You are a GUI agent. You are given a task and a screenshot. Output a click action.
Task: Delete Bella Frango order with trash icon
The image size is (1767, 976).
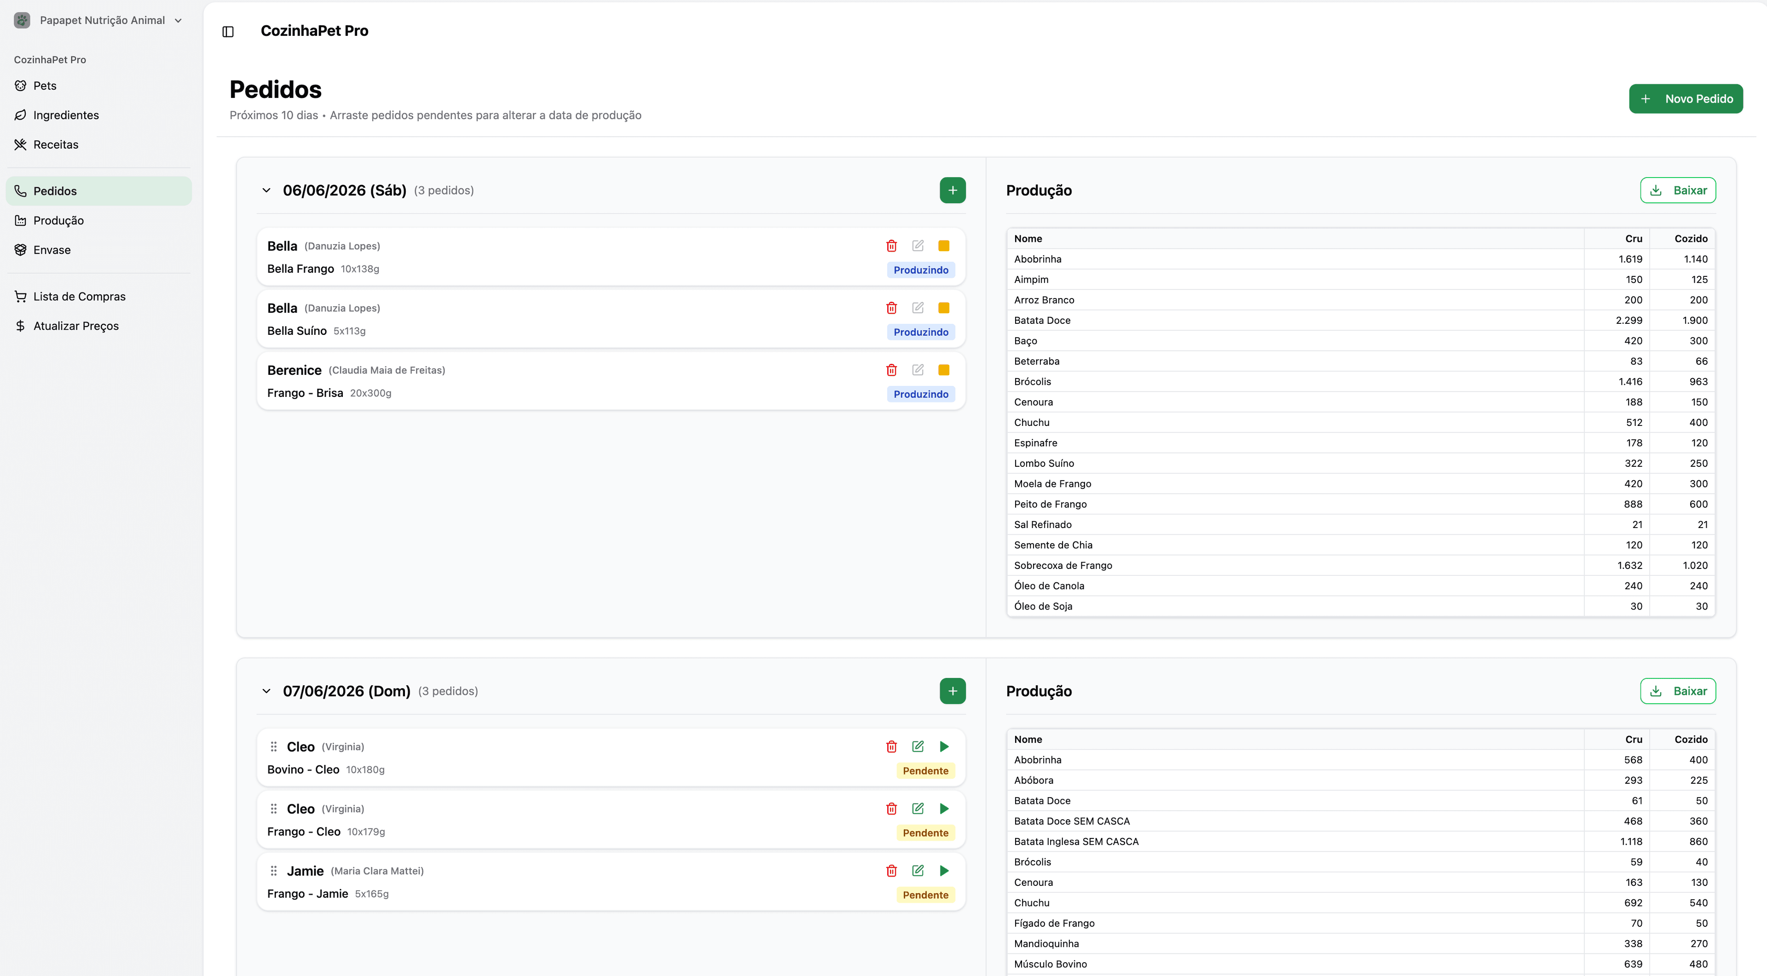(891, 246)
